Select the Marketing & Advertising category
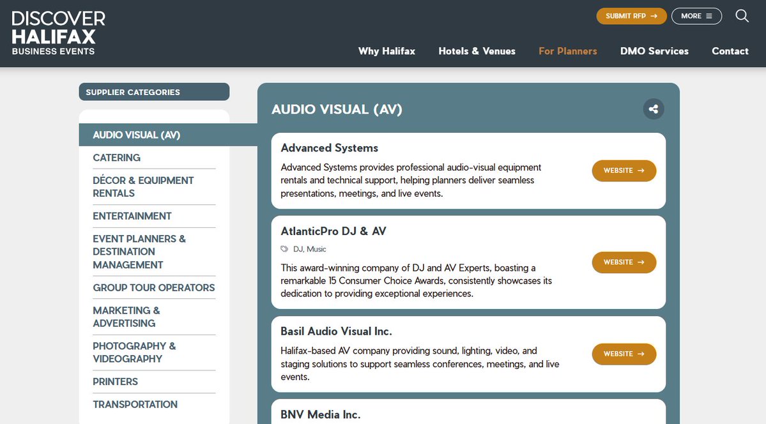 click(x=126, y=317)
